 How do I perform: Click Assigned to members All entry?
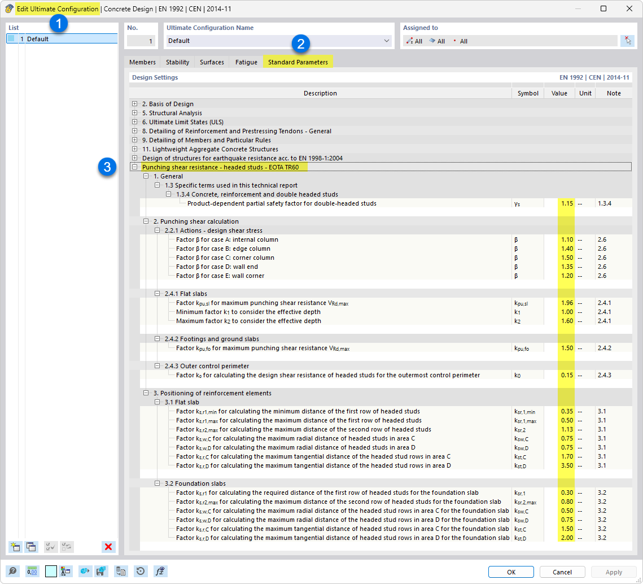414,41
